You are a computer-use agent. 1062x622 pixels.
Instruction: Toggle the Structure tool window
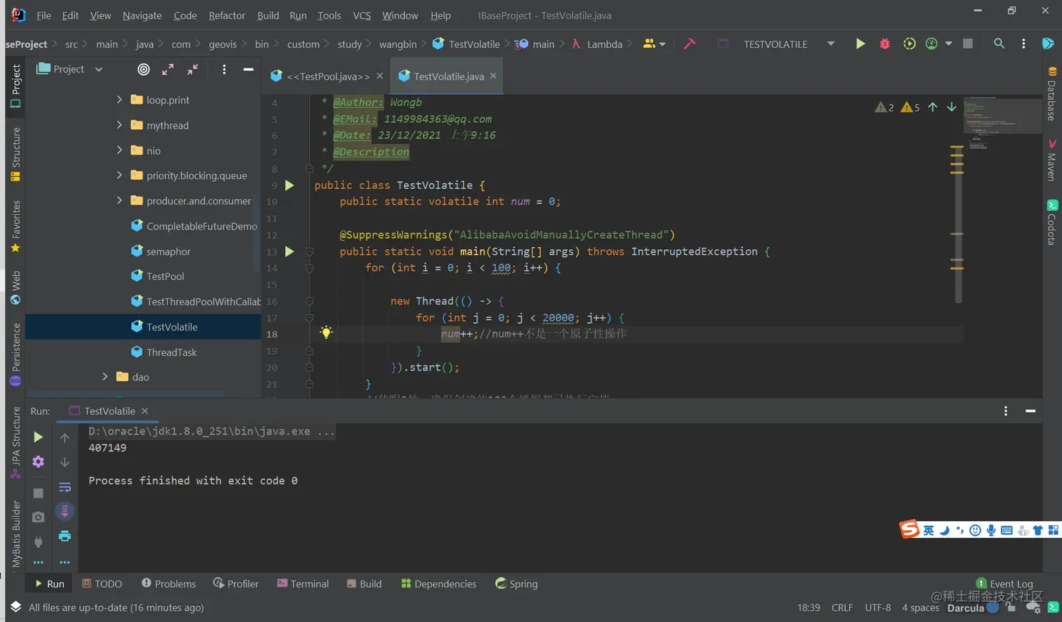click(15, 153)
